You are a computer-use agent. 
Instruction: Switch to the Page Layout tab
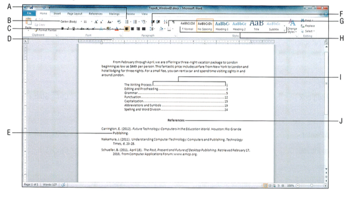(75, 13)
